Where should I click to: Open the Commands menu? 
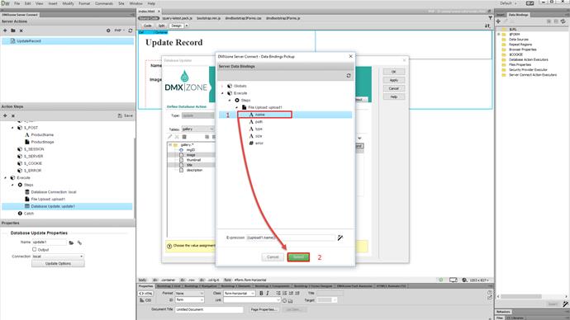click(x=104, y=3)
